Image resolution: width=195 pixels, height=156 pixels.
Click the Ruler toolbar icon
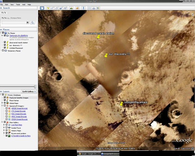click(83, 8)
